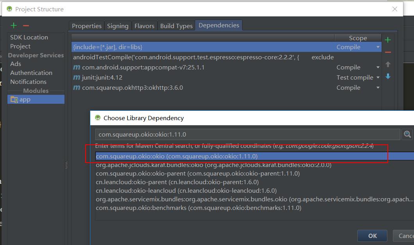414x245 pixels.
Task: Open scope dropdown for okhttp:3.6.0 dependency
Action: coord(378,88)
